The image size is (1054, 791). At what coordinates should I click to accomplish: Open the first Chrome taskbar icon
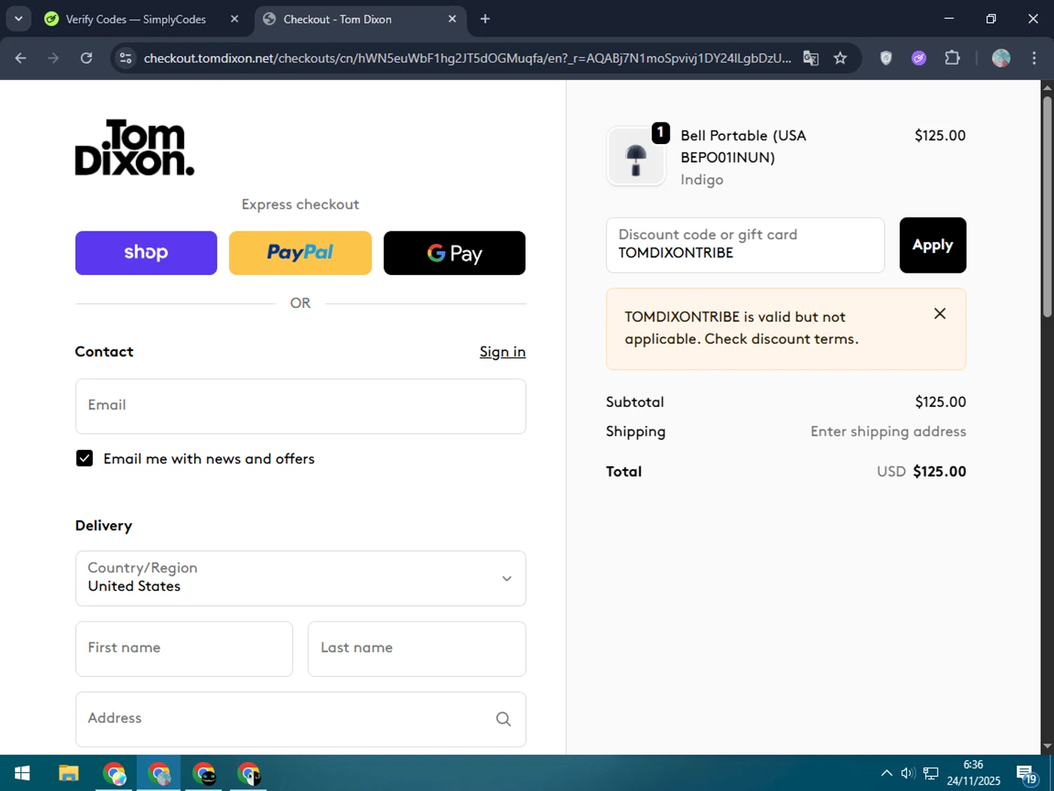pyautogui.click(x=114, y=773)
